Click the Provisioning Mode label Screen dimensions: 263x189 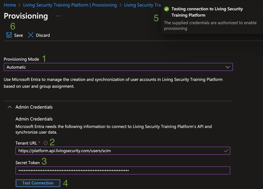(21, 59)
